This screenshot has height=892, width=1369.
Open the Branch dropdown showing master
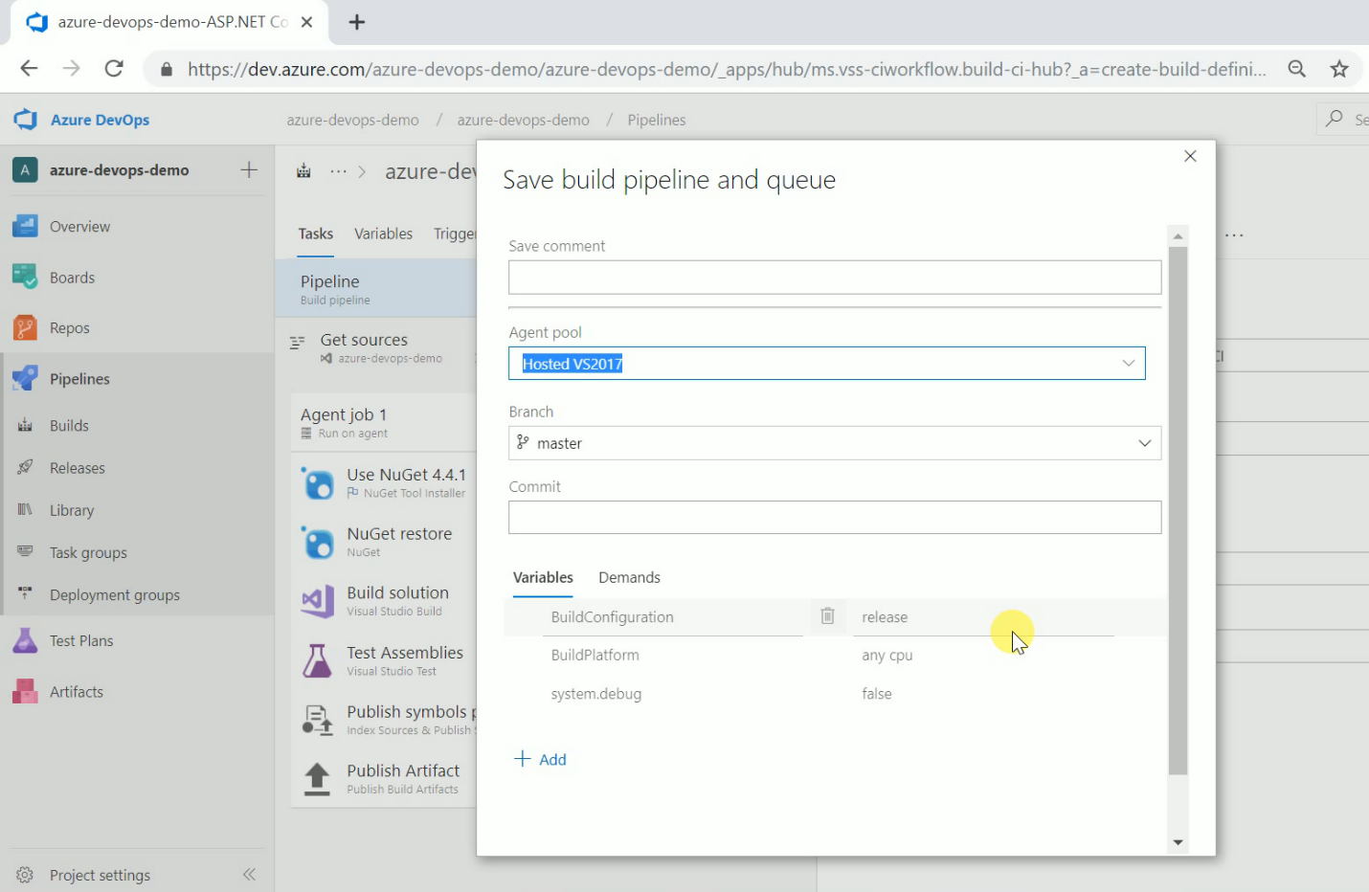click(1144, 443)
